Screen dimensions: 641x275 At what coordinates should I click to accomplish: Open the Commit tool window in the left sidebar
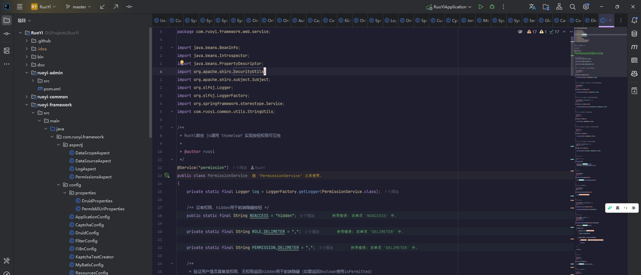point(7,34)
